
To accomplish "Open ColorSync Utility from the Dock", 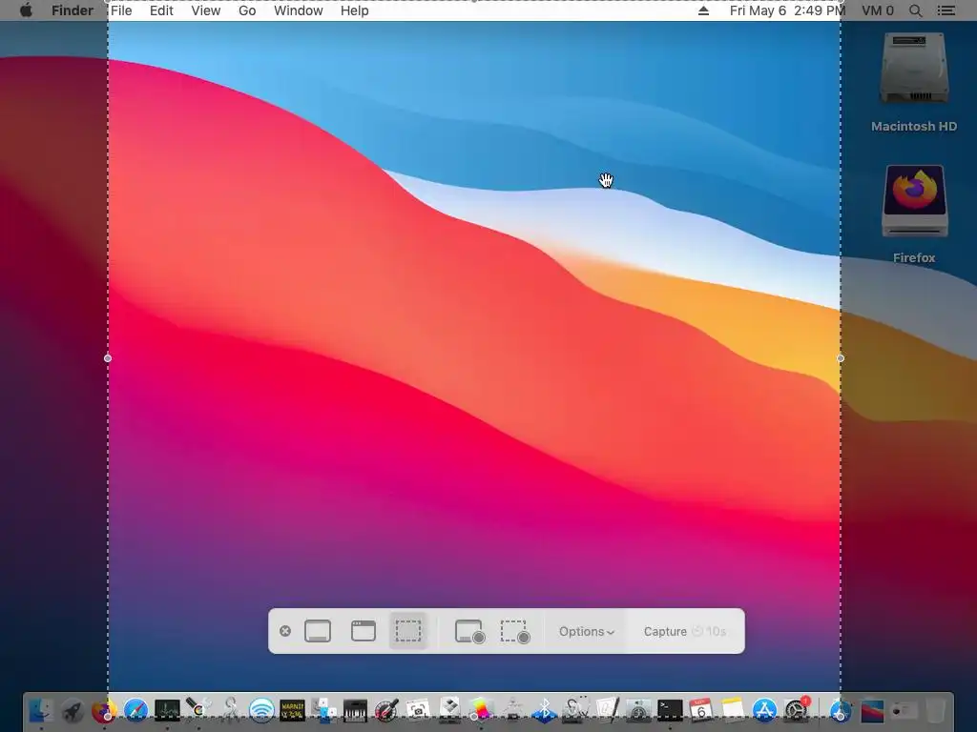I will (198, 709).
